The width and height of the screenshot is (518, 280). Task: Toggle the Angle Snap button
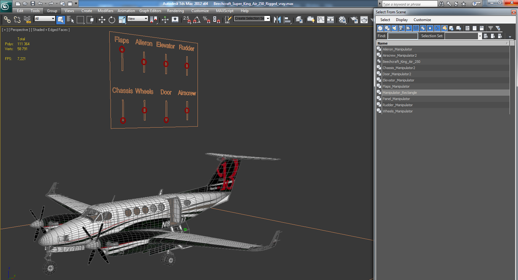tap(197, 20)
